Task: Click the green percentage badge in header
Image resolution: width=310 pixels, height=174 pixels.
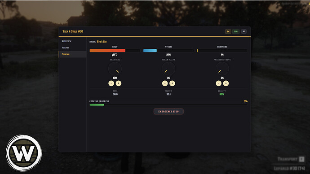Action: tap(236, 31)
